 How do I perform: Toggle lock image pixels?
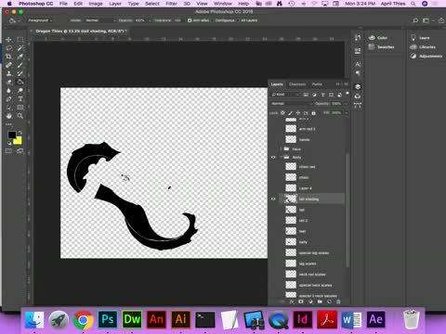[291, 113]
